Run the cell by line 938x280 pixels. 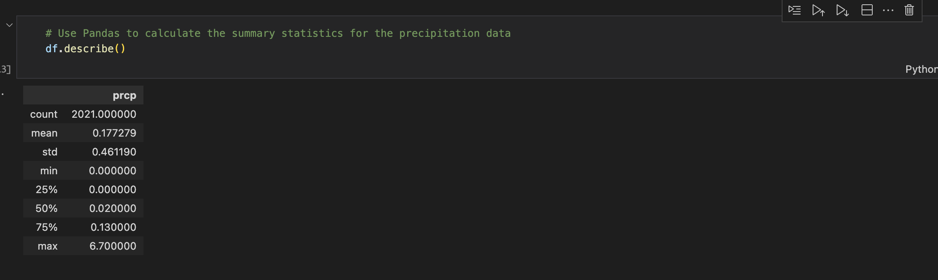[795, 10]
